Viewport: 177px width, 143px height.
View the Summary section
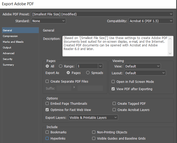(x=20, y=65)
